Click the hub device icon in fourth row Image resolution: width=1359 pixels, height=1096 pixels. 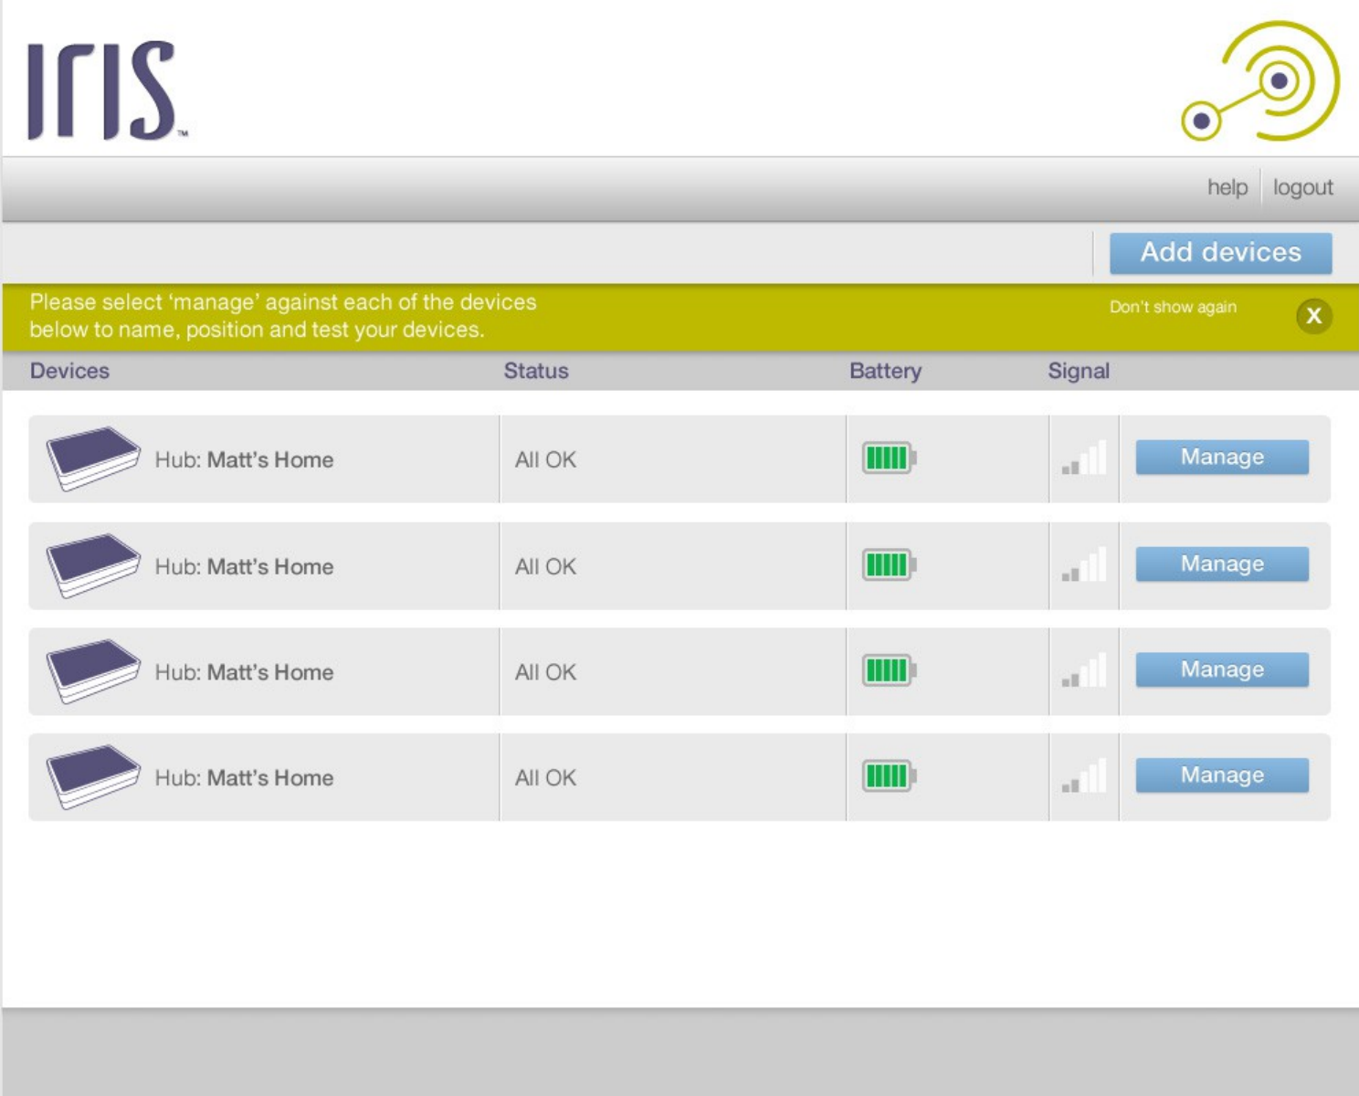click(93, 776)
